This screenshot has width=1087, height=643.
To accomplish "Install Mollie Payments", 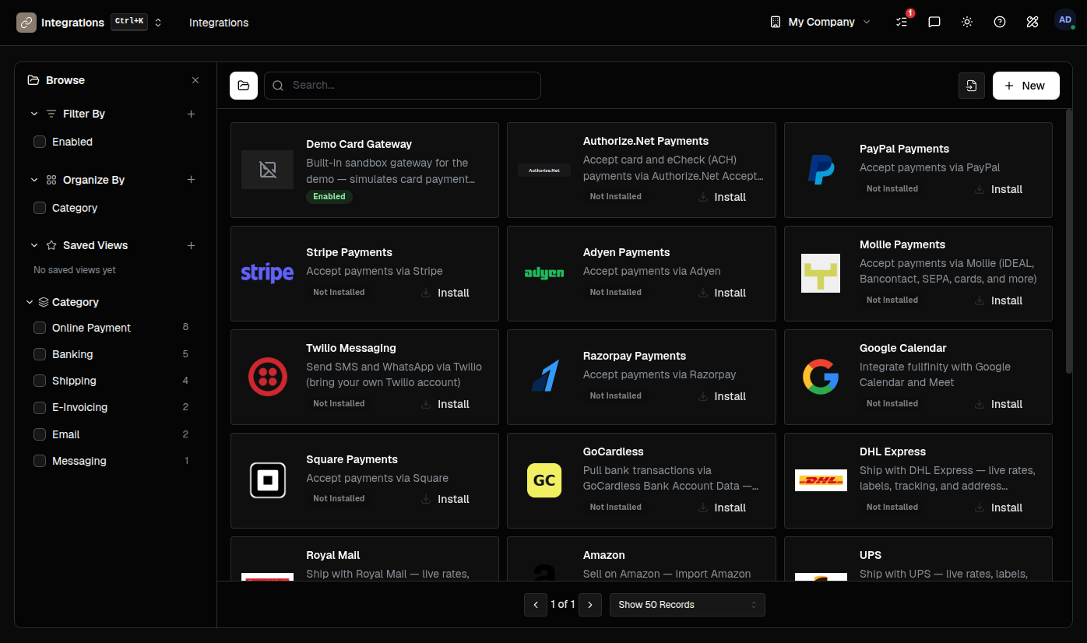I will [x=999, y=300].
